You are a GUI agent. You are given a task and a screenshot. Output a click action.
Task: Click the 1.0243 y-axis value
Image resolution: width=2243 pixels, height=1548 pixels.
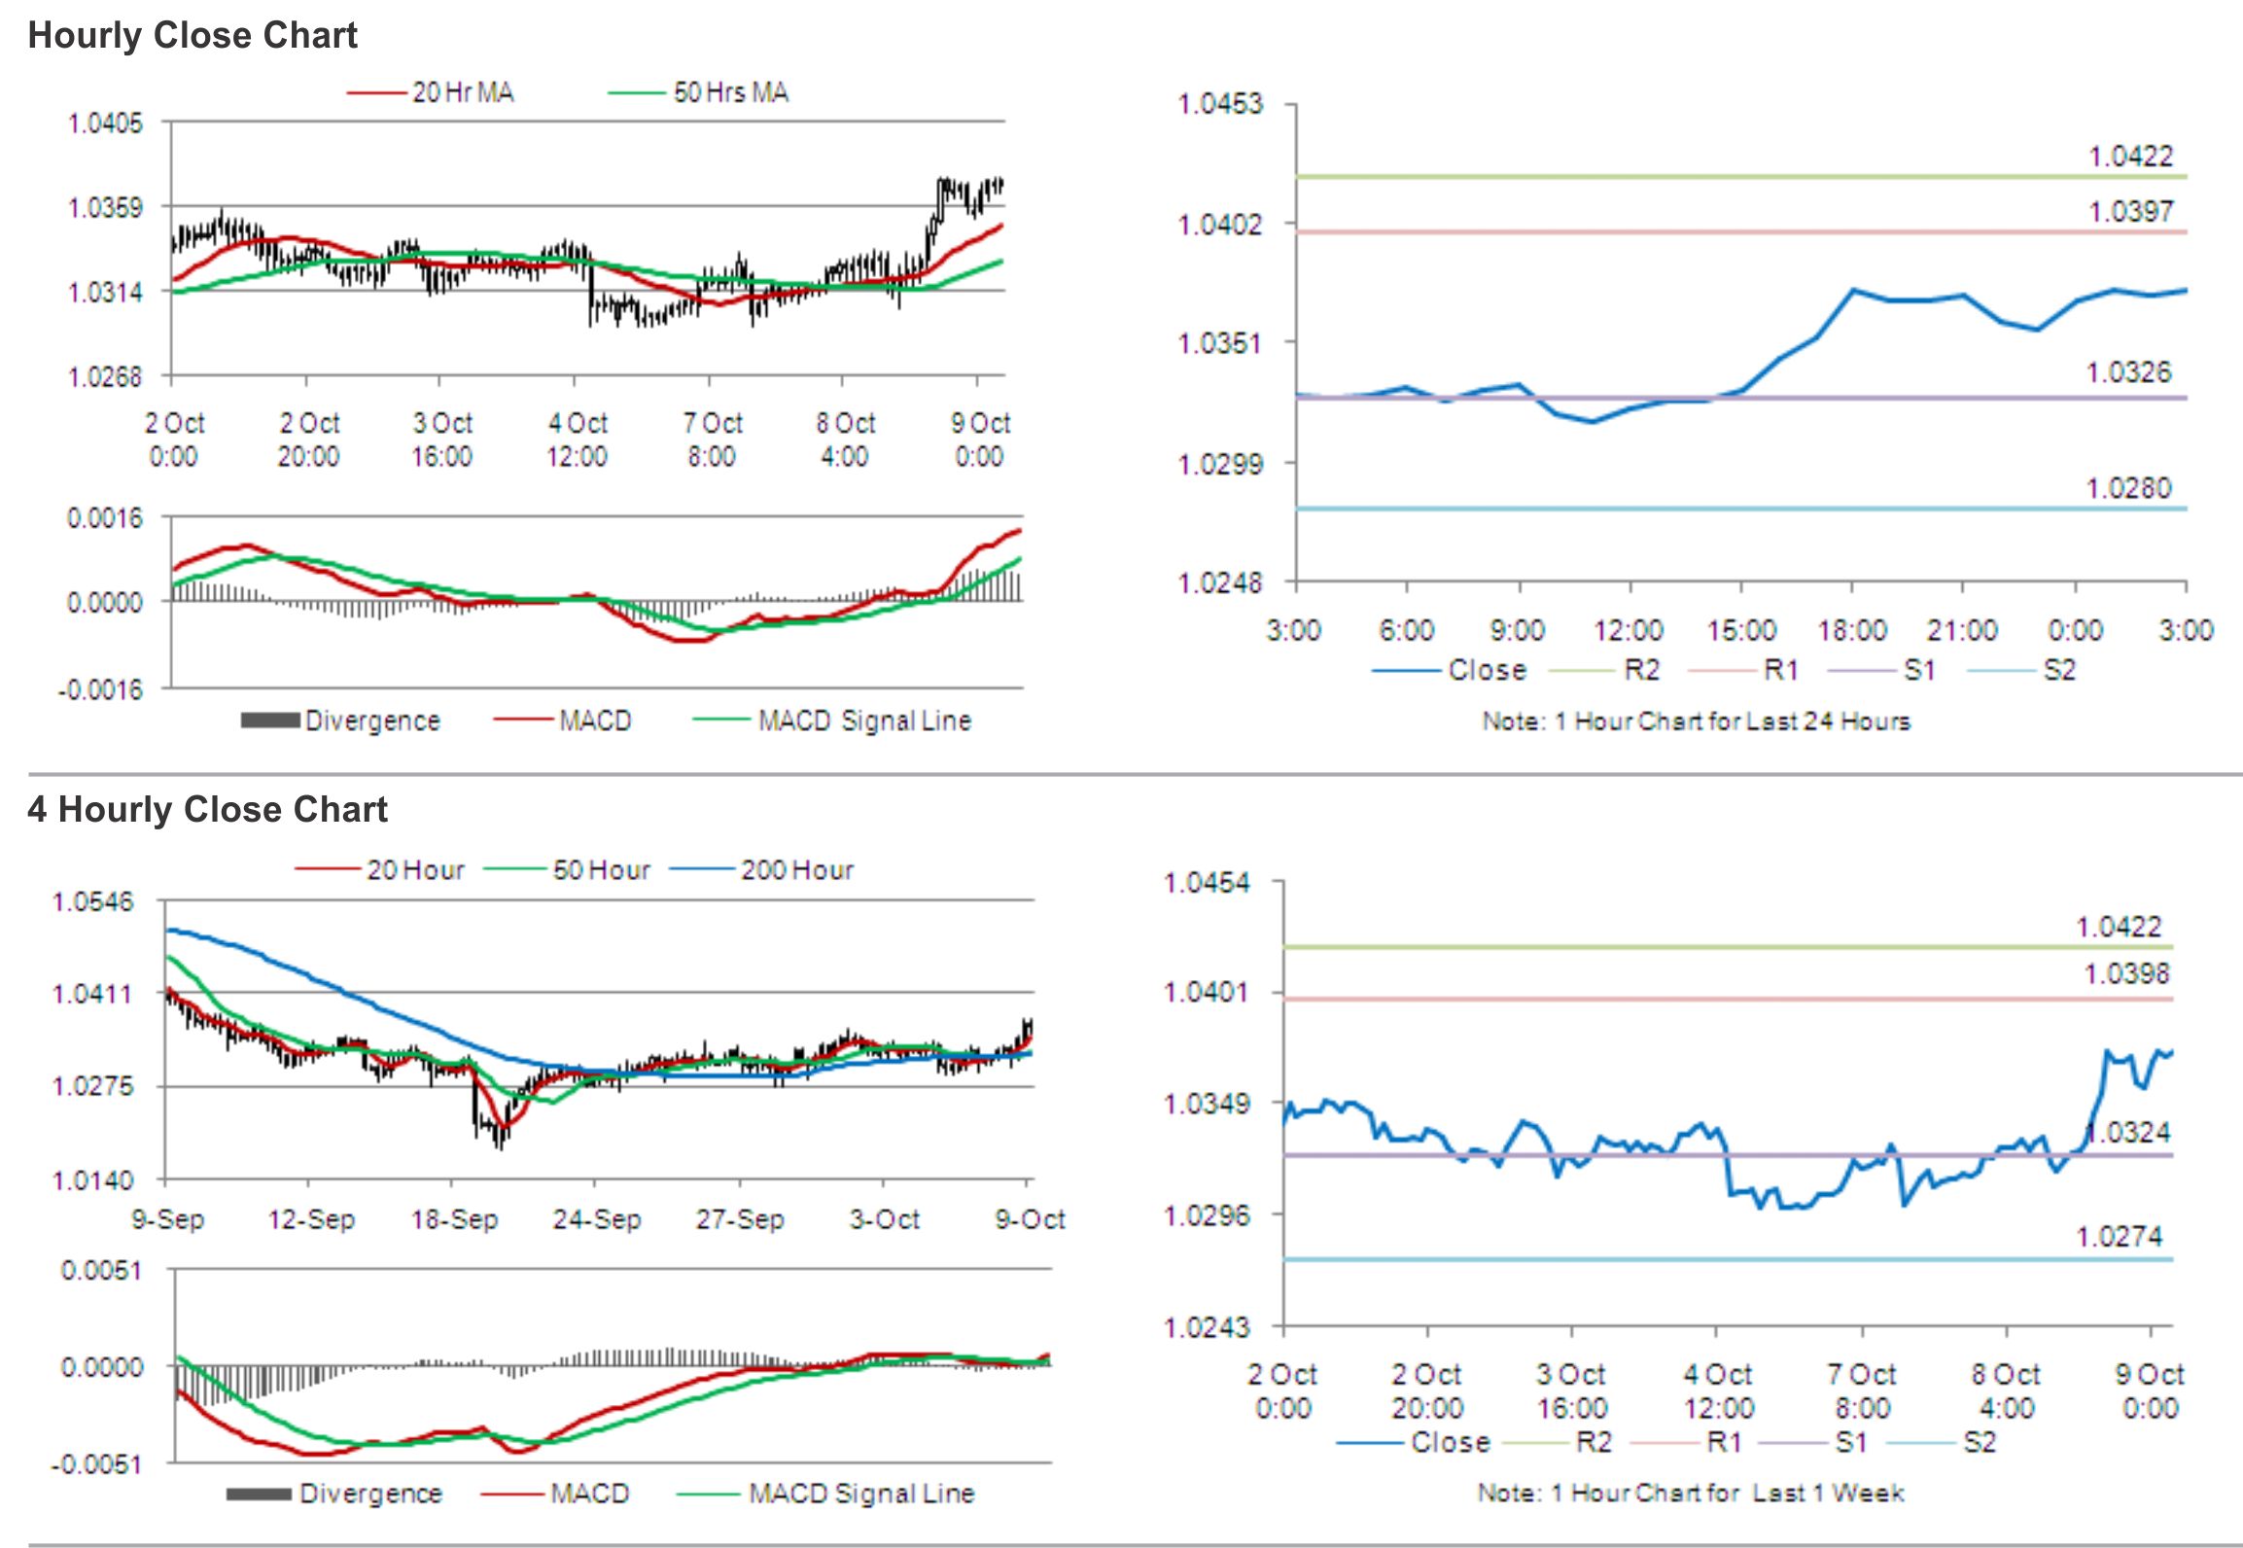click(x=1207, y=1327)
